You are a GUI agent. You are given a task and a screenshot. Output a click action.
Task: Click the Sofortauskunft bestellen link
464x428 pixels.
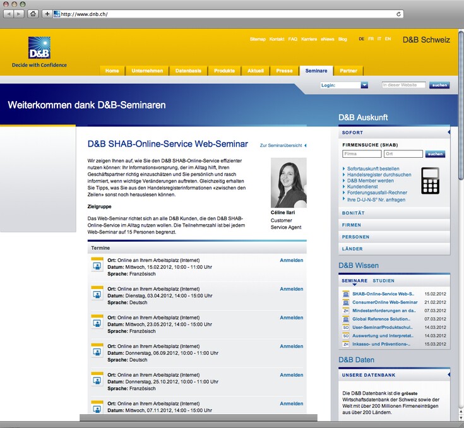[x=373, y=169]
